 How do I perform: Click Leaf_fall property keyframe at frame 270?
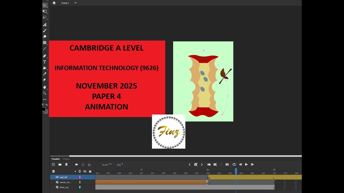coord(274,178)
